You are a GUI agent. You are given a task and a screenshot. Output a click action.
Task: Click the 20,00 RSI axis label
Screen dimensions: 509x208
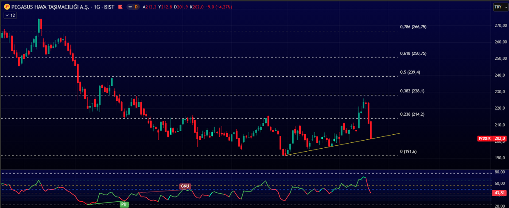click(501, 205)
